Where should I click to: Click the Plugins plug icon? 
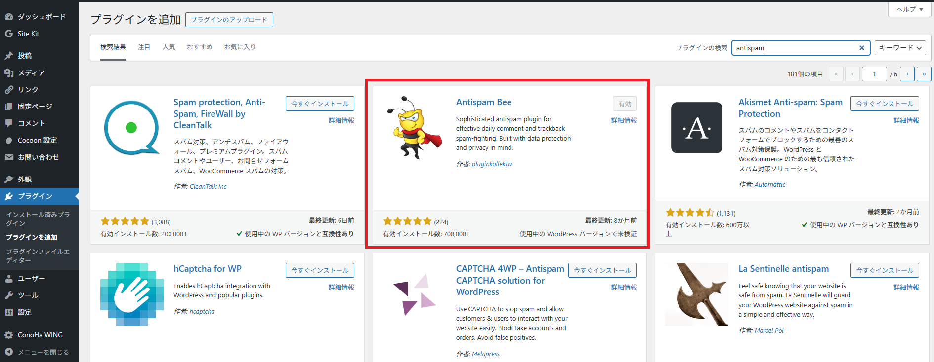9,196
